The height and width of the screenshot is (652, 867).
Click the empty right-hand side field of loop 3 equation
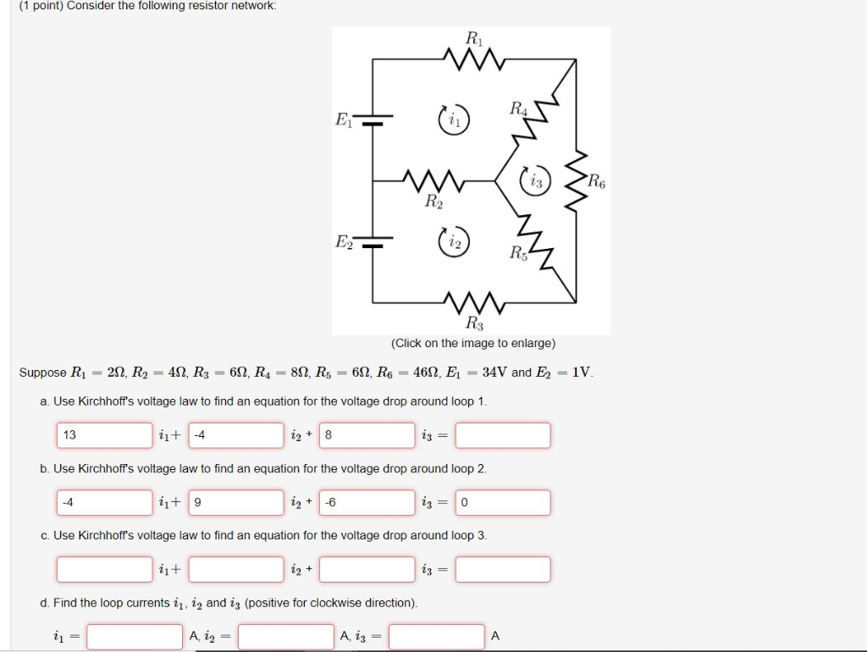[501, 568]
